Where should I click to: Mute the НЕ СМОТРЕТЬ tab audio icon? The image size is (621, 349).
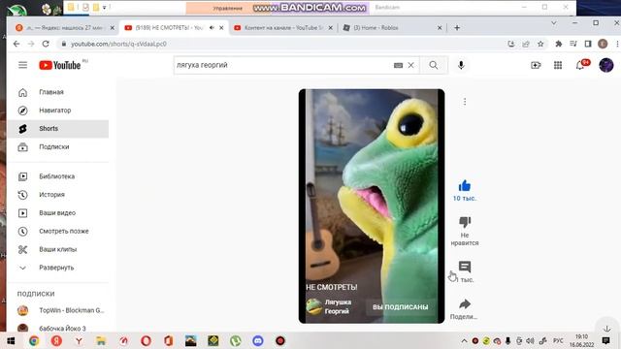tap(212, 28)
